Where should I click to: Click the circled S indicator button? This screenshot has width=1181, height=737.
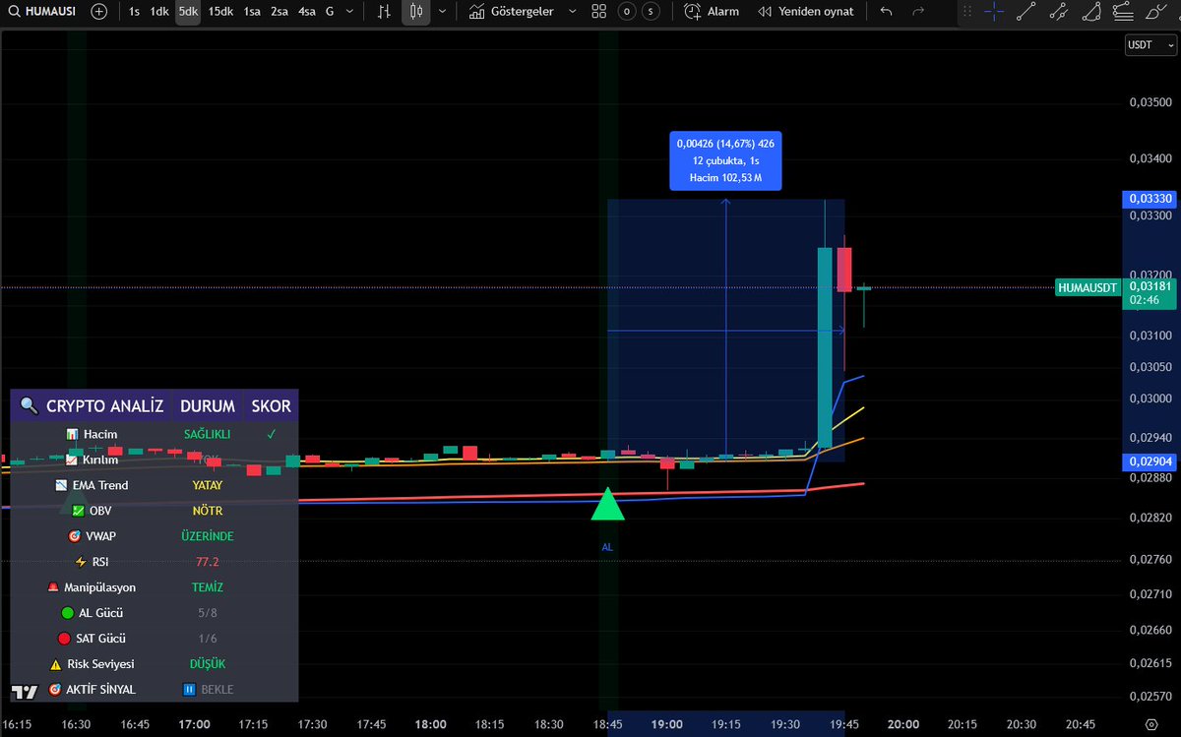[653, 12]
